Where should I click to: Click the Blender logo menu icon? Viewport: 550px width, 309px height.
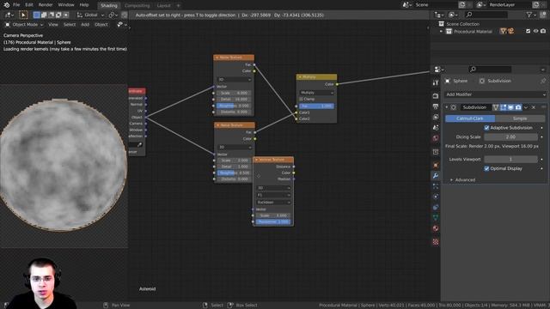click(6, 5)
